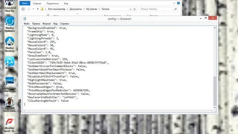
Task: Expand chevron after Документы breadcrumb
Action: (x=84, y=9)
